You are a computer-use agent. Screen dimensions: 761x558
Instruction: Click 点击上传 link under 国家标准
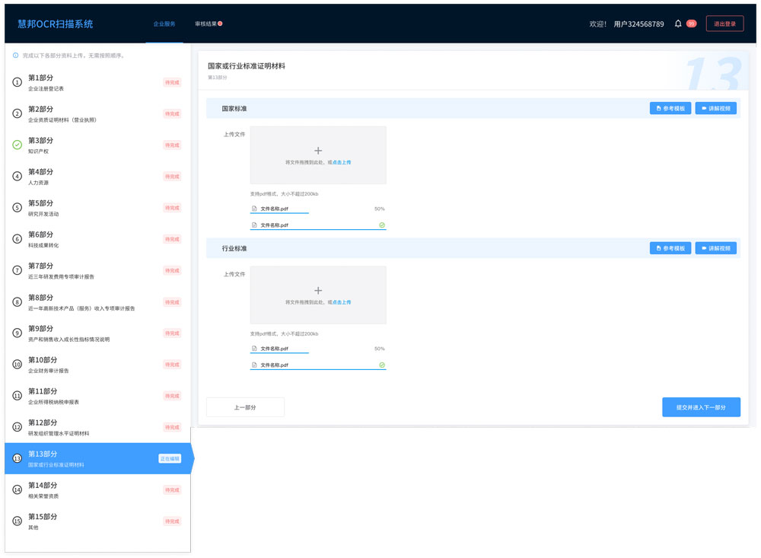pos(342,162)
